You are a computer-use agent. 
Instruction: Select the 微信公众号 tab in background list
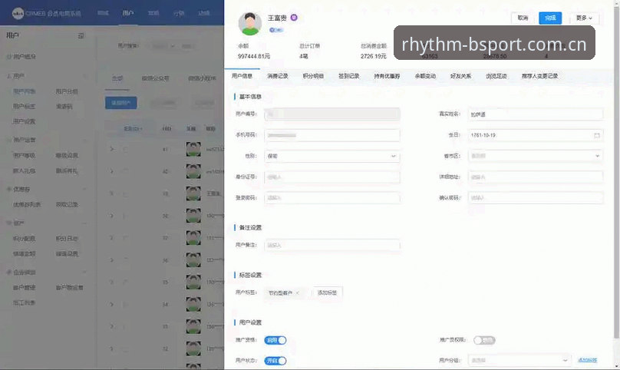pos(155,78)
